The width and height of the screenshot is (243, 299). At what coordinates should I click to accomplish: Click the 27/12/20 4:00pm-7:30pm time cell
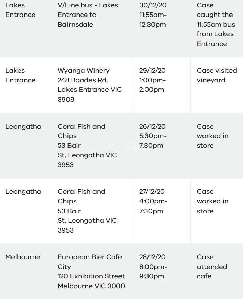point(153,201)
